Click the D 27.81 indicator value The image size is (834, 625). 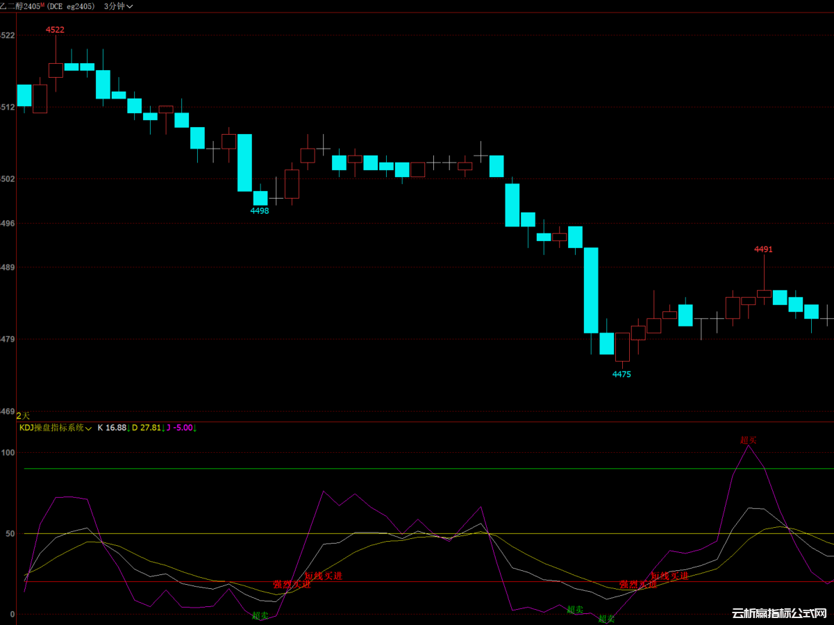(147, 428)
